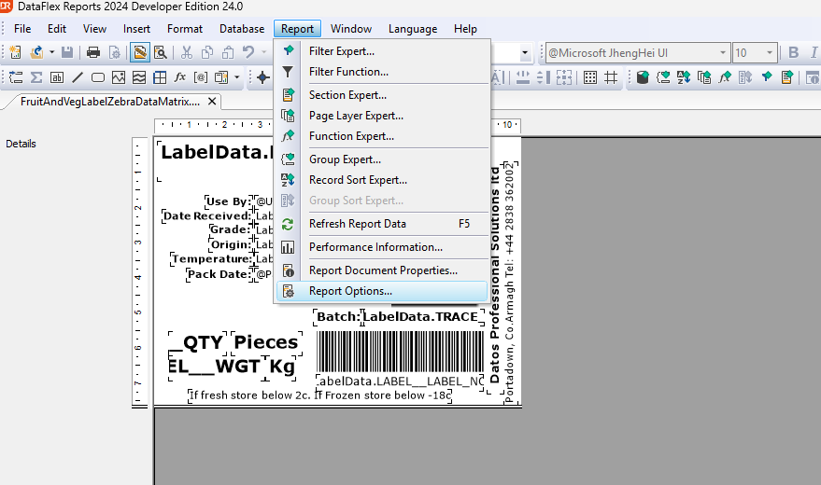Toggle Italic text formatting
The image size is (821, 485).
click(x=813, y=52)
